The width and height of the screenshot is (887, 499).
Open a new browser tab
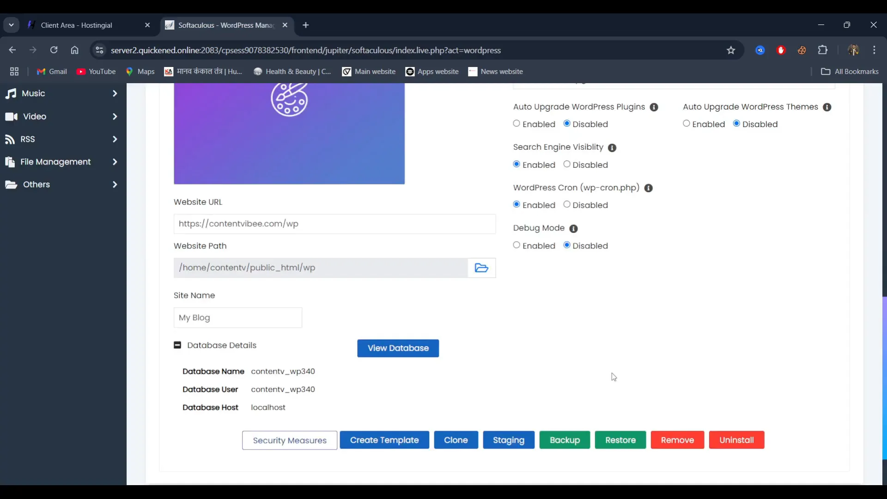click(306, 25)
